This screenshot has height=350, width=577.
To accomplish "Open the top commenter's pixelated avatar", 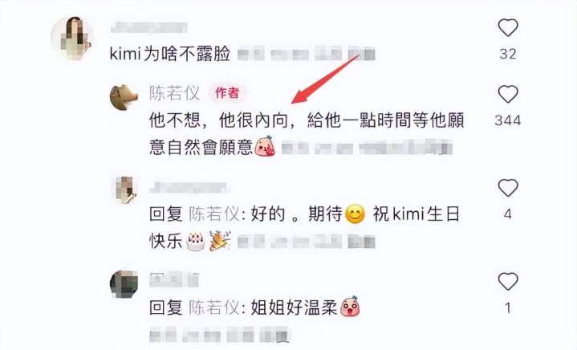I will tap(72, 38).
